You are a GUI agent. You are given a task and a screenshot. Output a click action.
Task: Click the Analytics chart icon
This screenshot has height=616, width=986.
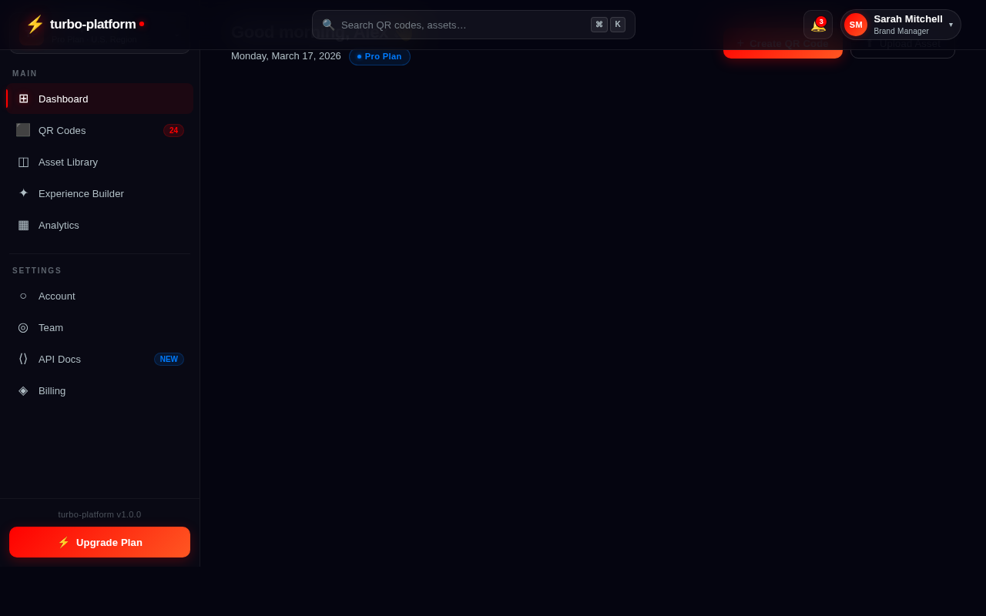(x=23, y=225)
